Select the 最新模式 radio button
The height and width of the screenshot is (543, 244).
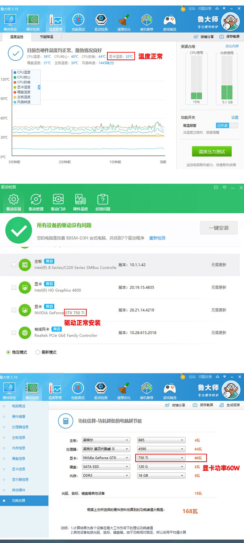pos(38,352)
